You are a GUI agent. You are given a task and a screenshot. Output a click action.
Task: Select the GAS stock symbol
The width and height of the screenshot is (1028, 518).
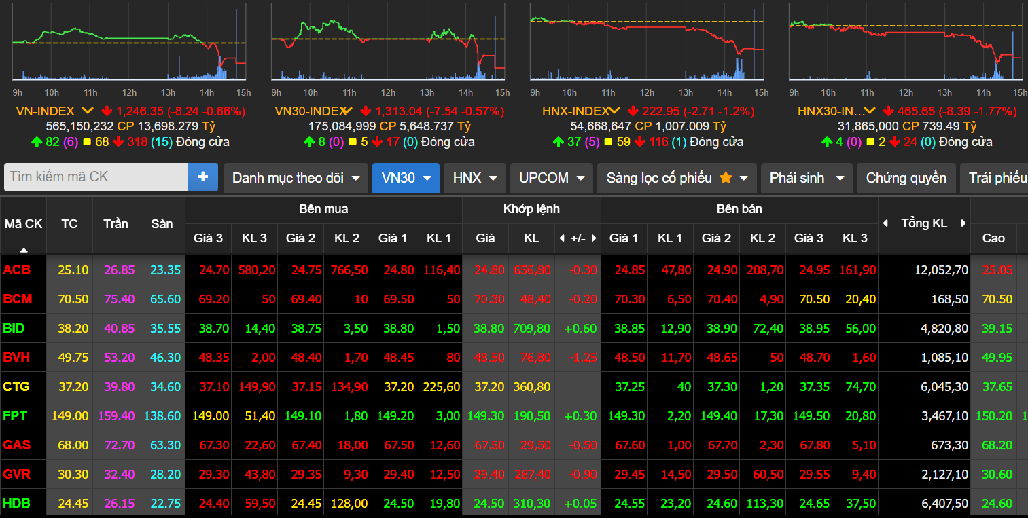click(x=17, y=445)
